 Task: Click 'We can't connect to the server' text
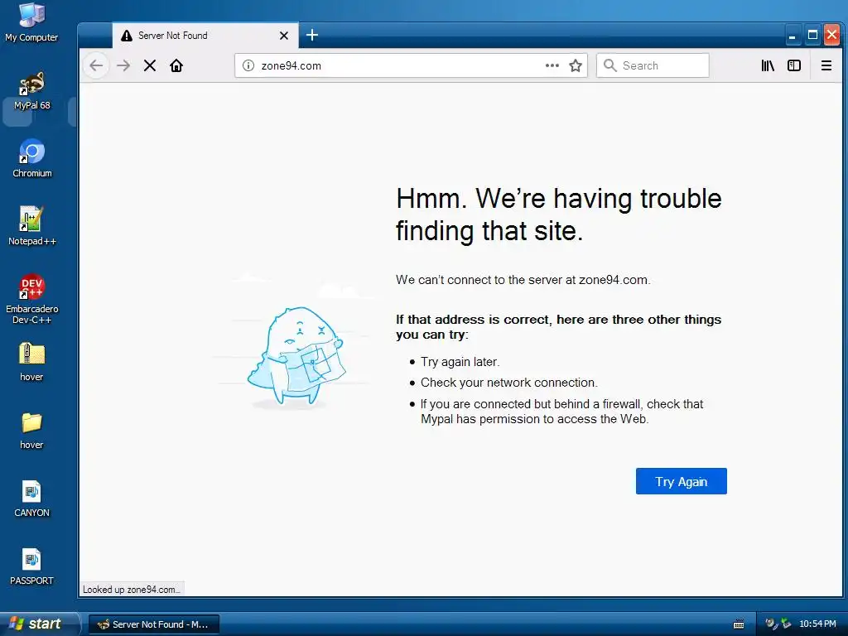(523, 280)
